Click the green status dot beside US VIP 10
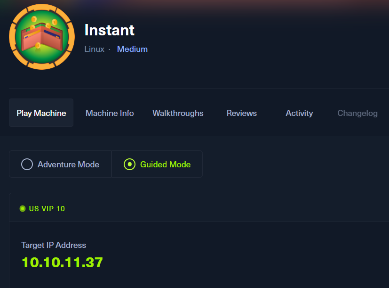The width and height of the screenshot is (389, 288). (x=23, y=208)
